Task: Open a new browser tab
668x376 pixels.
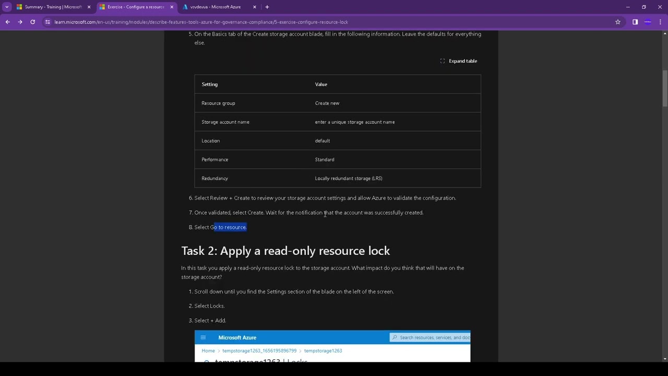Action: [267, 7]
